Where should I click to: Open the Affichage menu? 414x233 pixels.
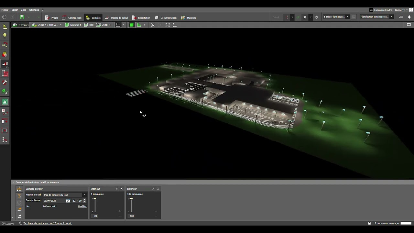click(x=34, y=10)
